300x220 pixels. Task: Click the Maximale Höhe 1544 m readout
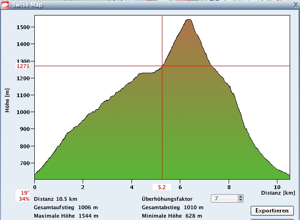coord(66,216)
